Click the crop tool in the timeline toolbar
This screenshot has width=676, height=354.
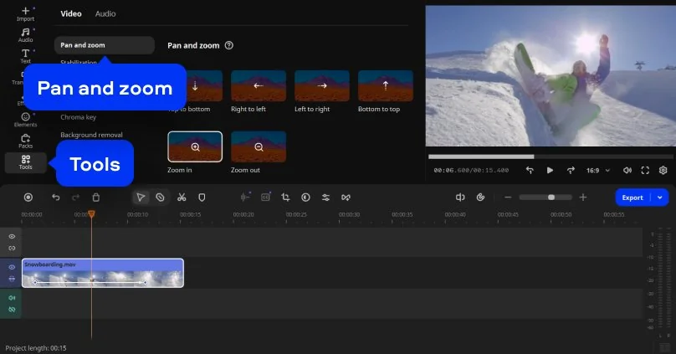point(285,198)
